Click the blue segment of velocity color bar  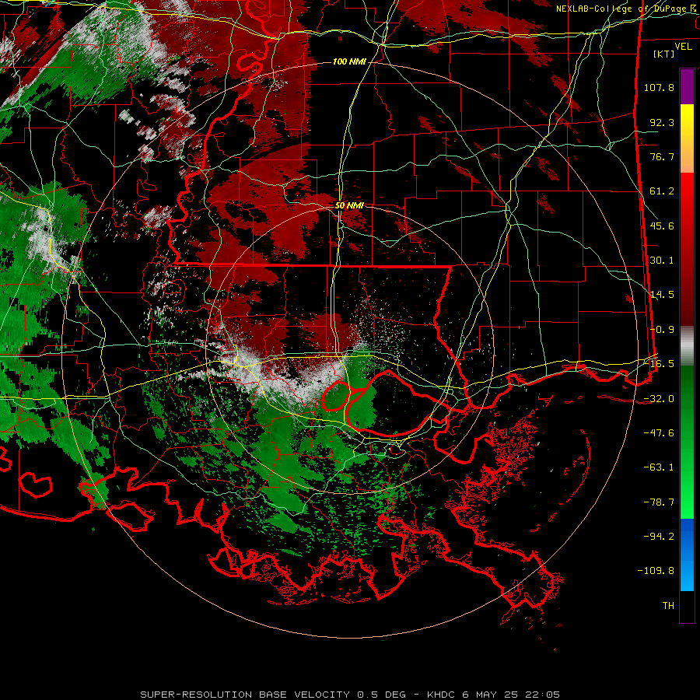[687, 555]
